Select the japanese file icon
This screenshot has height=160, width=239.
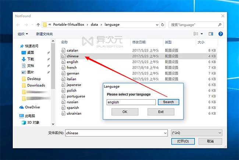coord(63,85)
